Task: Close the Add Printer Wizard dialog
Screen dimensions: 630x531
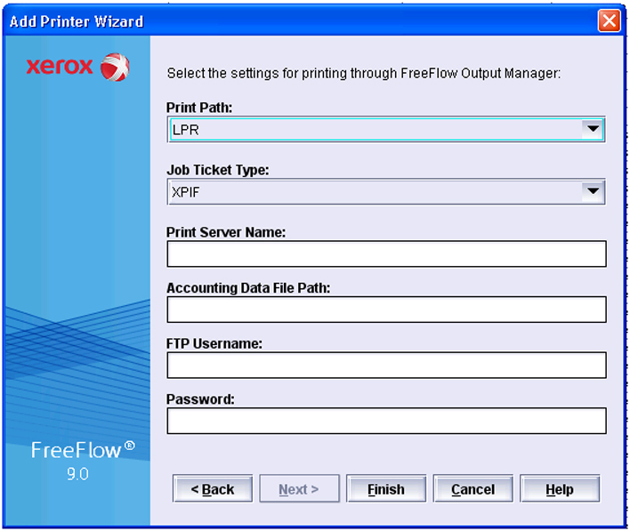Action: pos(609,21)
